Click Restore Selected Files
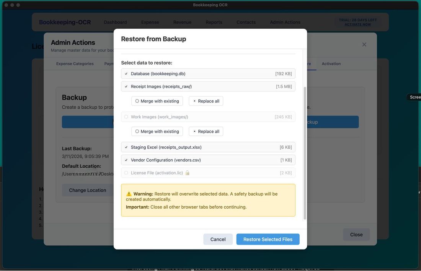421x271 pixels. (x=268, y=239)
